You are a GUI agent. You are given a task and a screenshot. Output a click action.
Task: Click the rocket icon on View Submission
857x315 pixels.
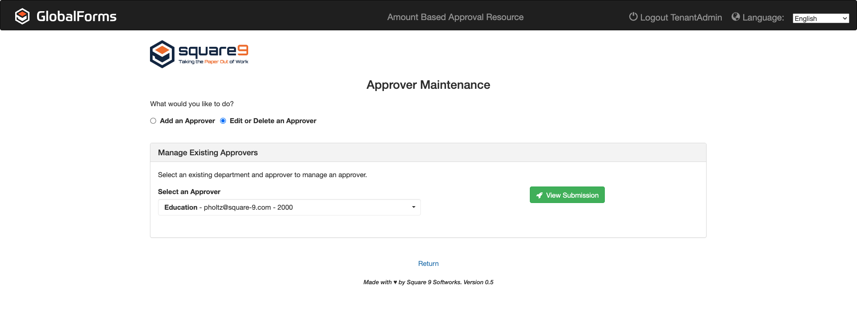click(x=540, y=195)
